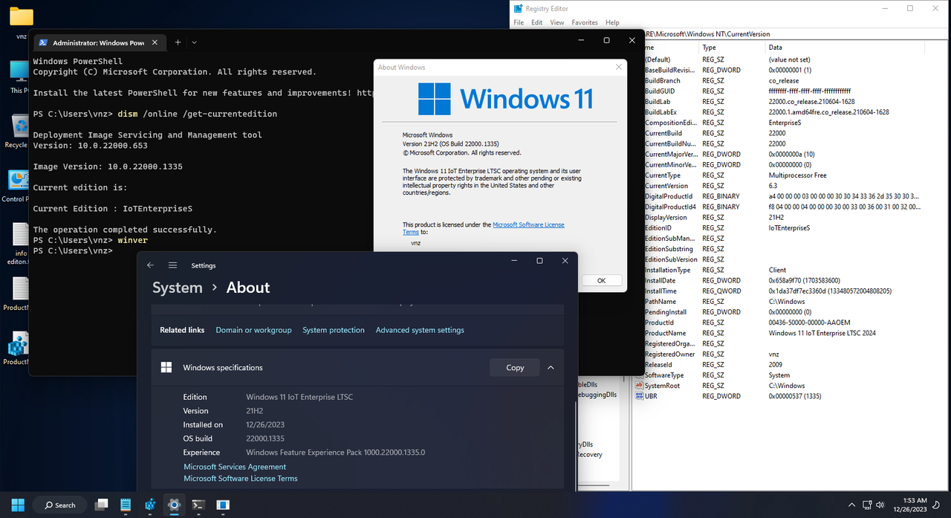Open Favorites menu in Registry Editor
This screenshot has width=951, height=518.
pos(585,23)
